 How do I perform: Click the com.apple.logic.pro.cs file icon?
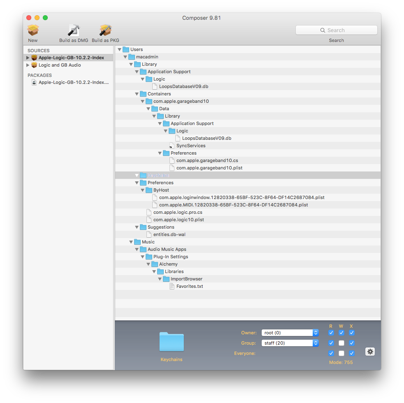(149, 213)
